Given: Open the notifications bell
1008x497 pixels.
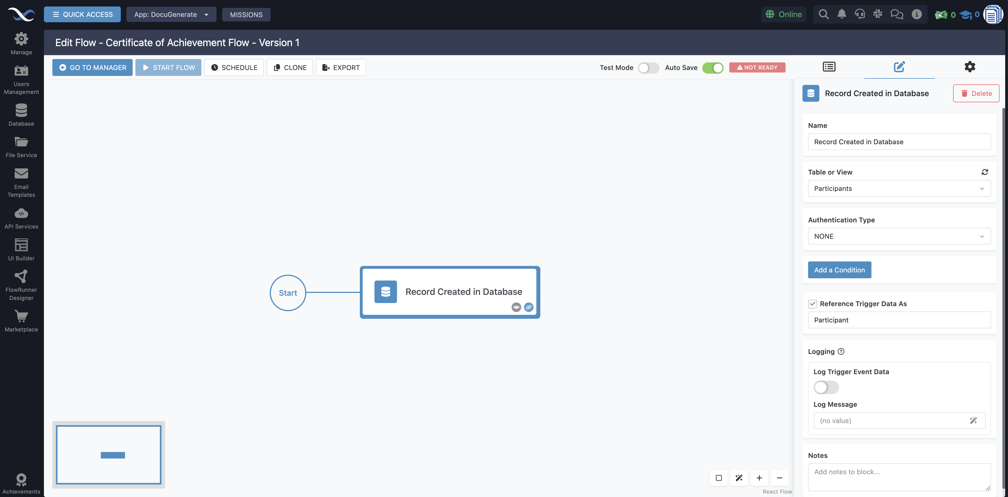Looking at the screenshot, I should tap(842, 14).
